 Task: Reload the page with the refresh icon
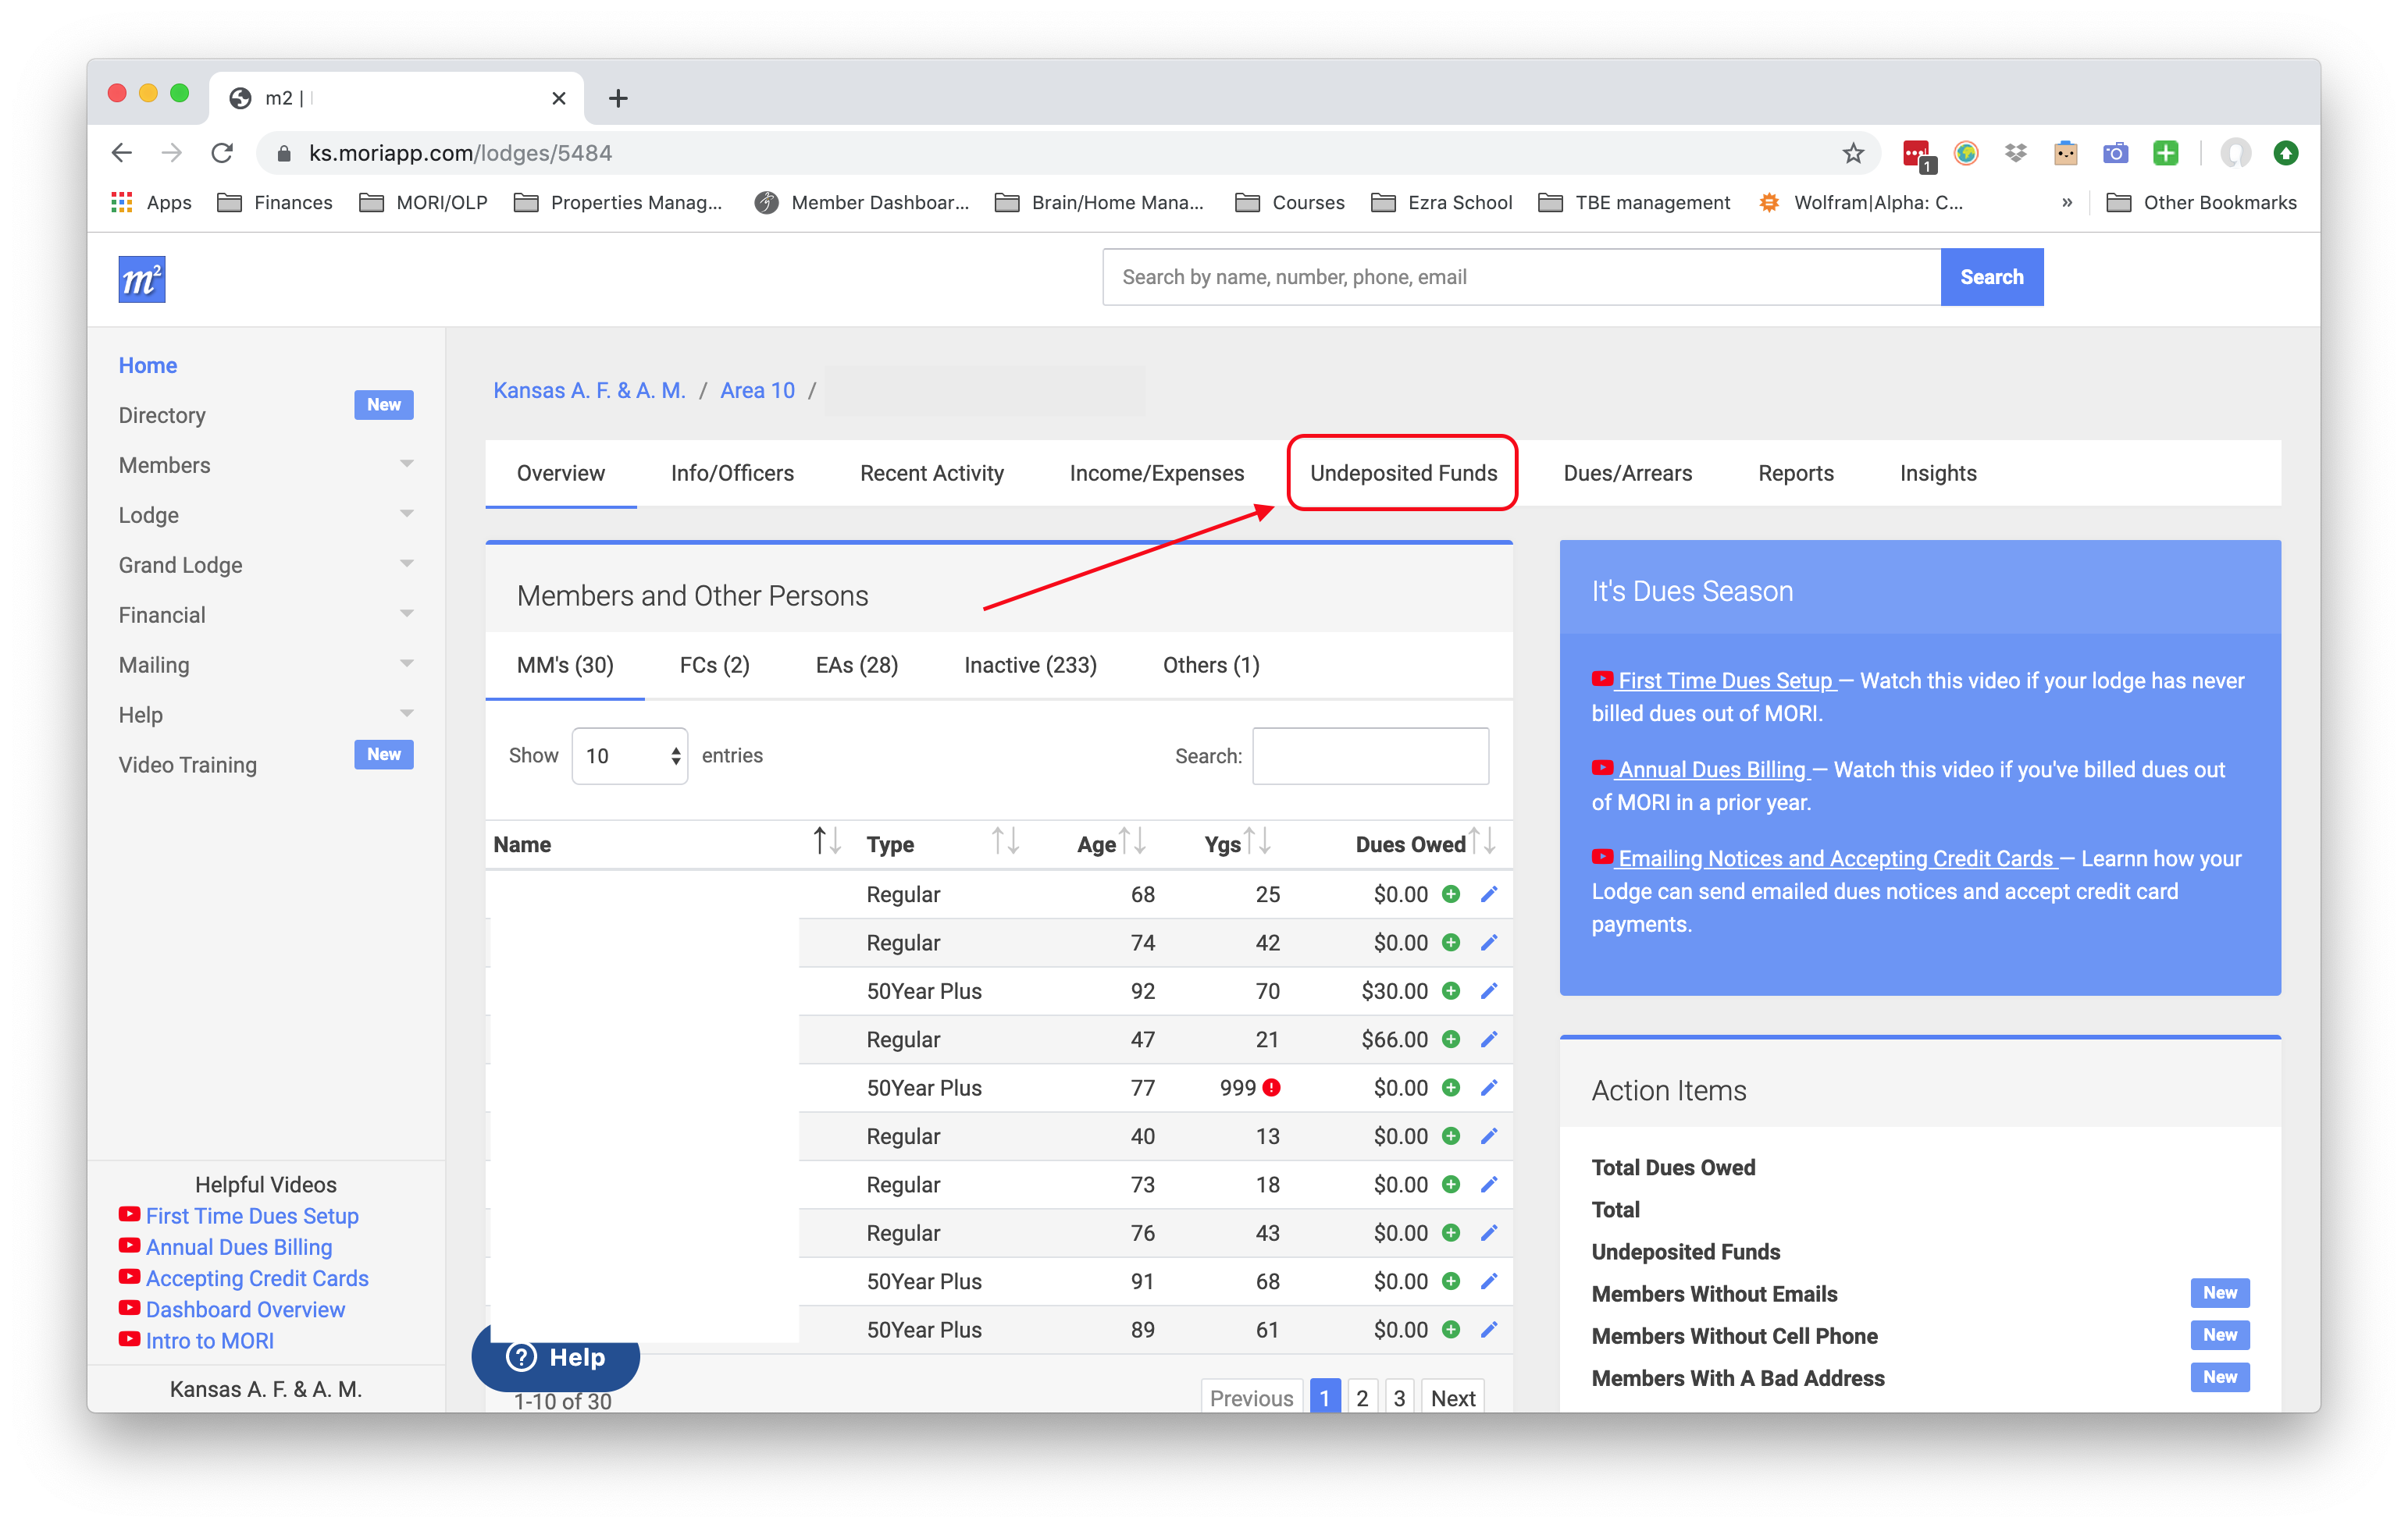click(222, 153)
